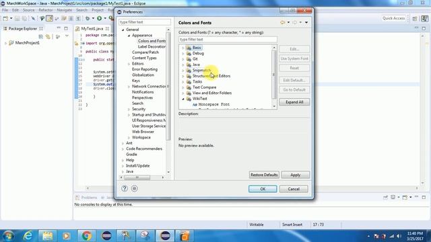Click the Quick Access field
The width and height of the screenshot is (431, 242).
393,18
